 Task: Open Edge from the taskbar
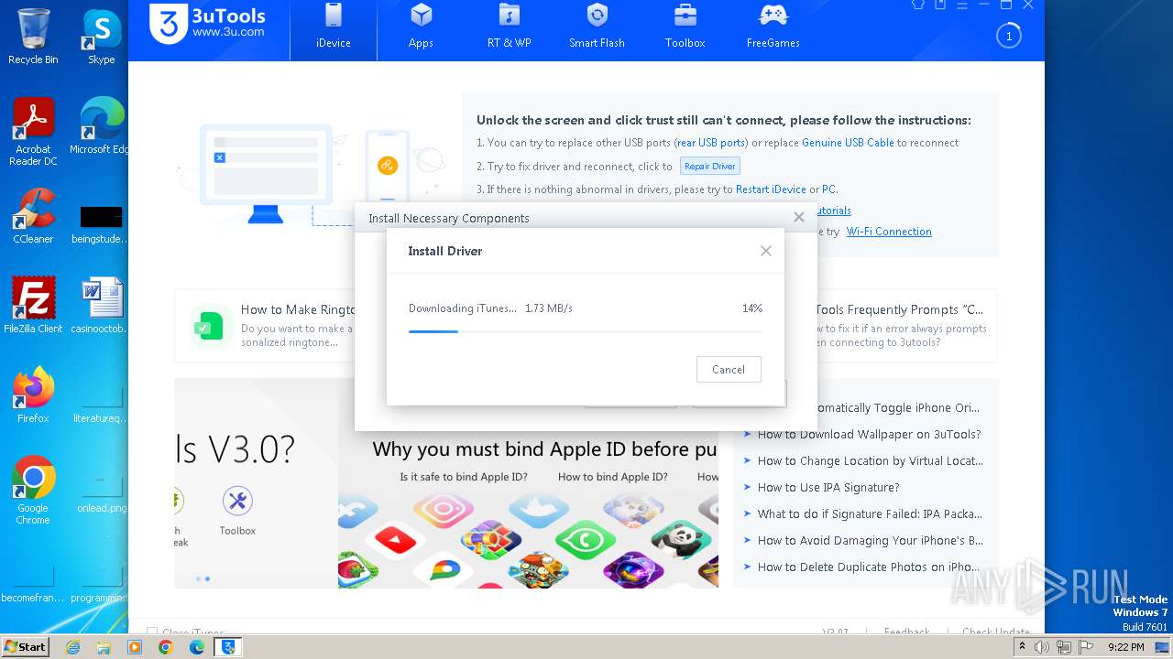click(x=197, y=647)
